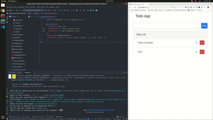213x120 pixels.
Task: Open WebStorm from the Ubuntu dock
Action: 3,21
